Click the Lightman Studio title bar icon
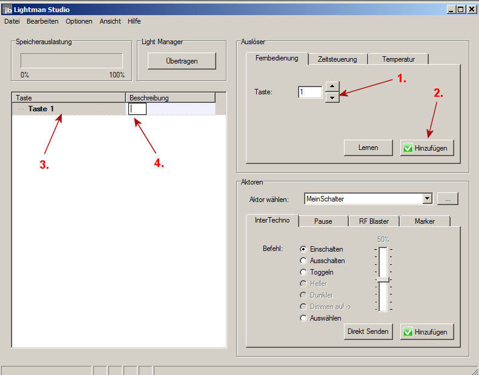Viewport: 479px width, 375px height. 8,10
